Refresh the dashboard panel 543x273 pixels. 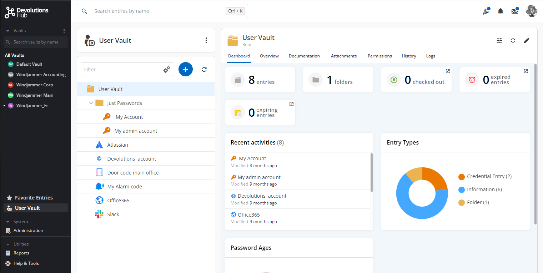tap(513, 40)
